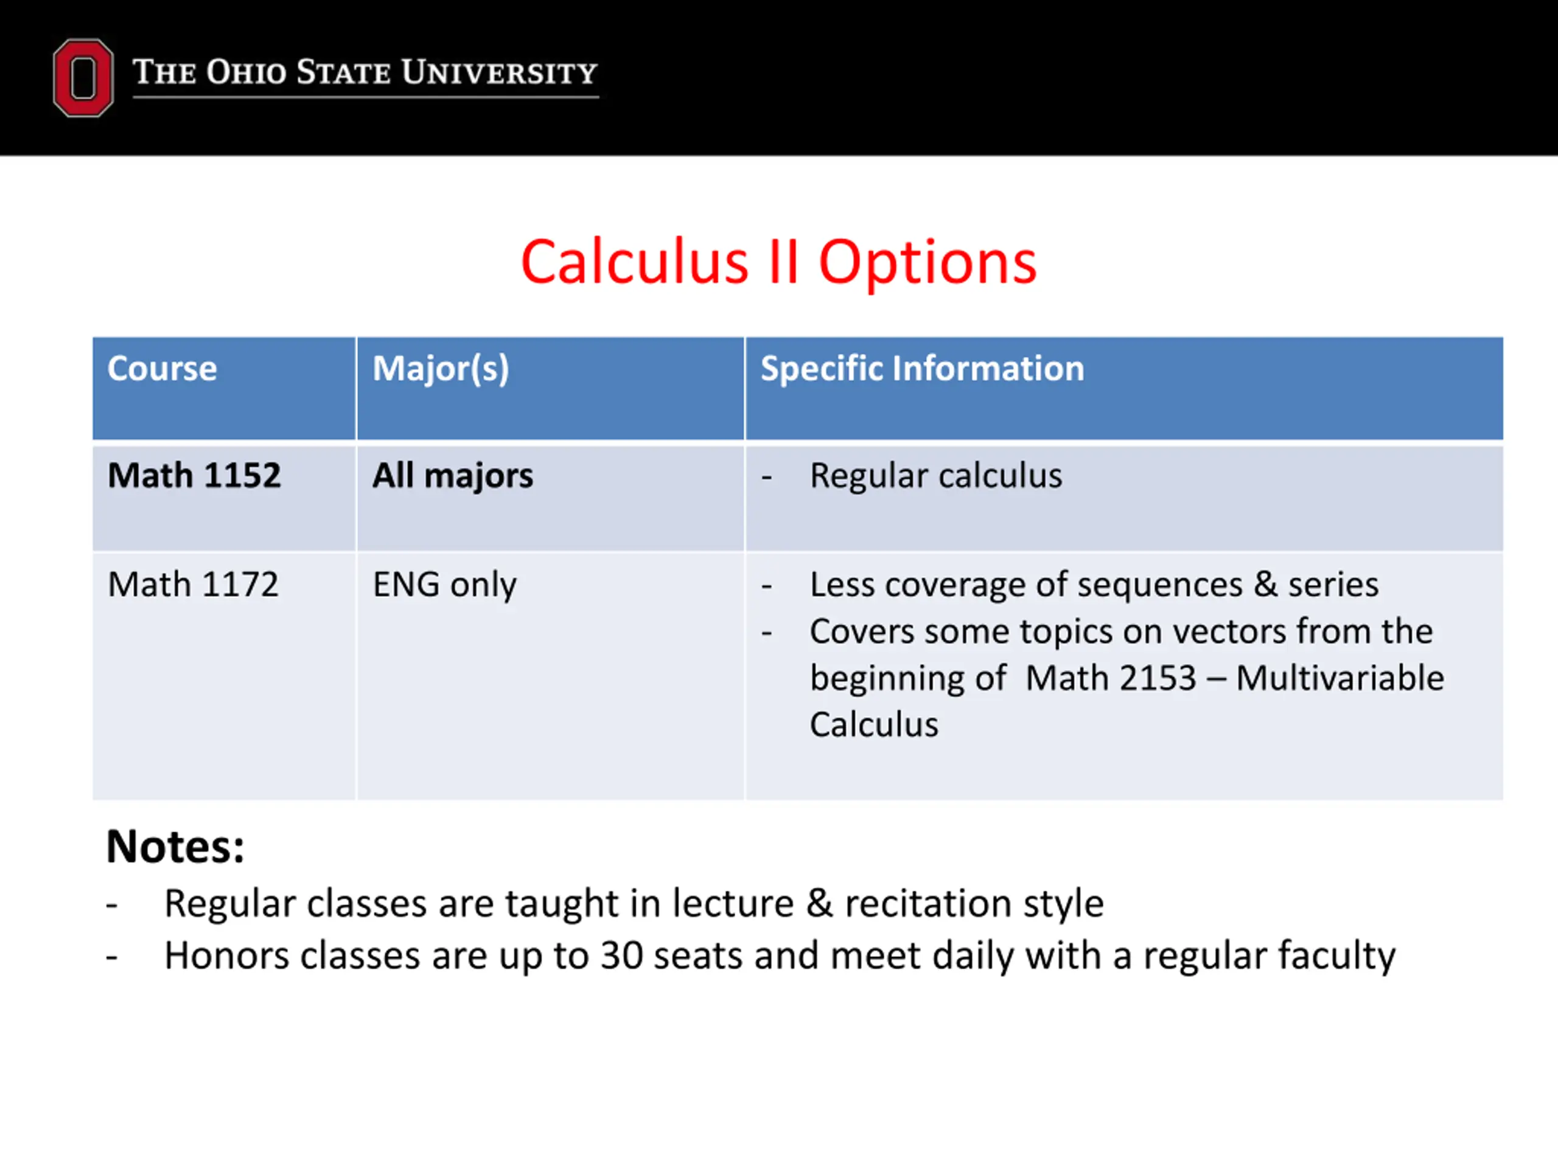The width and height of the screenshot is (1558, 1168).
Task: Click the Regular calculus text
Action: (935, 475)
